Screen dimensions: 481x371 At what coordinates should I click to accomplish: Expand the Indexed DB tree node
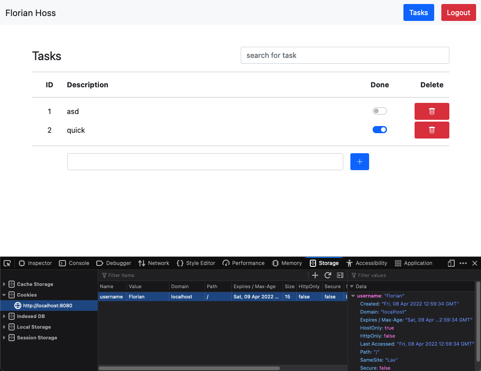(4, 316)
